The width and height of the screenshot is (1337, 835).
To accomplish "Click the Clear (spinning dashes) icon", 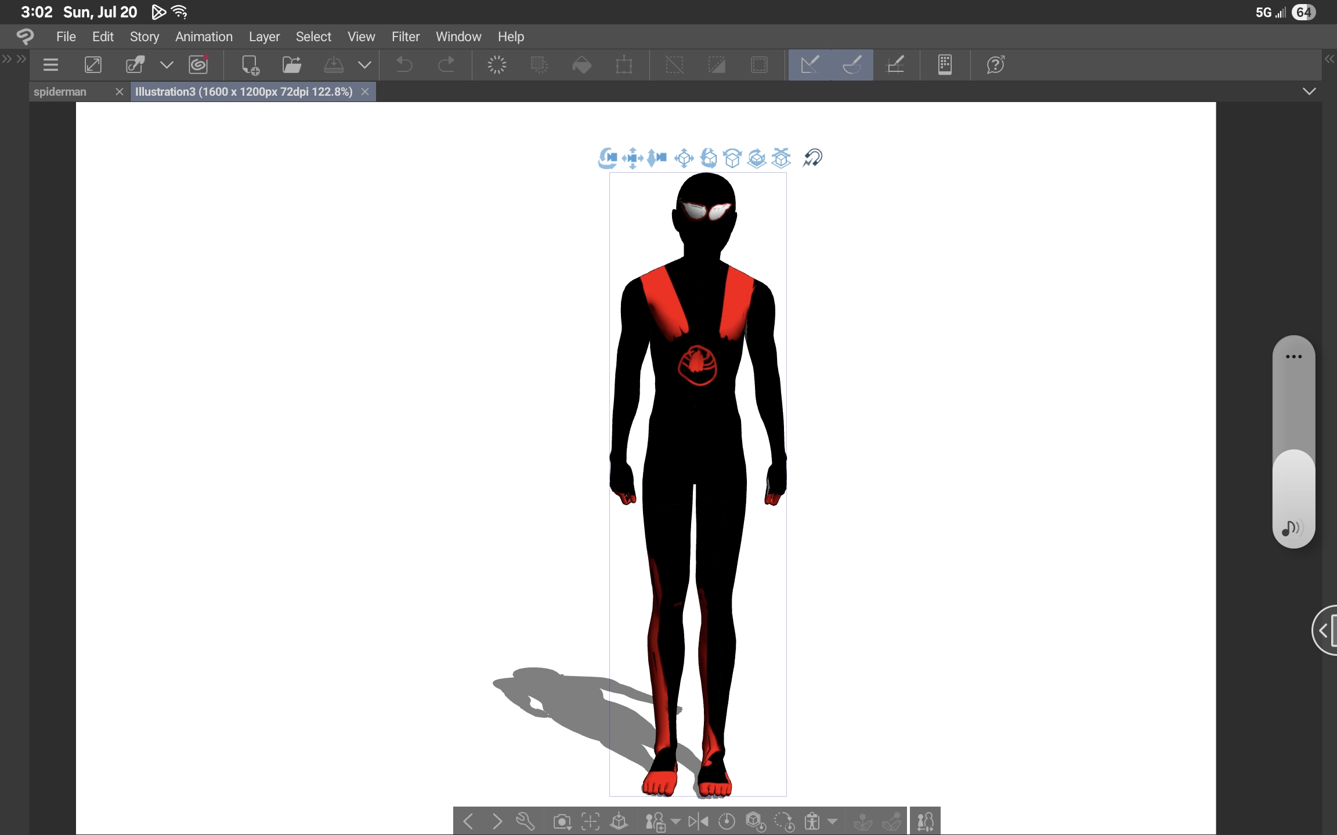I will click(497, 65).
